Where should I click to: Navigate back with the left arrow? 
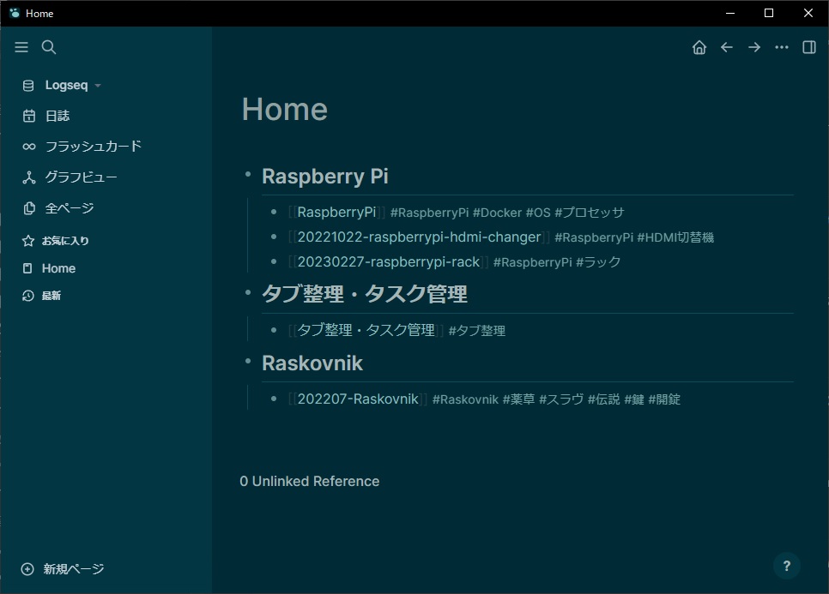click(x=726, y=47)
